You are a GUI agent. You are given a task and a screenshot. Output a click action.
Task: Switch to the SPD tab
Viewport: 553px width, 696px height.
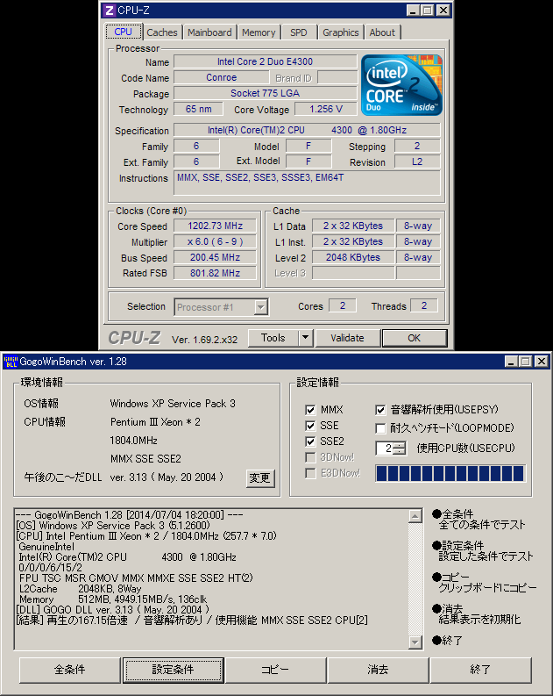click(x=299, y=32)
